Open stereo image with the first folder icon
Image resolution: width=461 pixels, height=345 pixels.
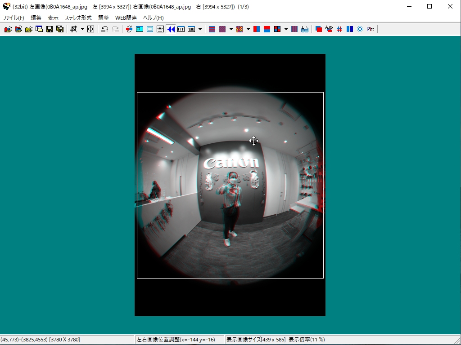[8, 29]
